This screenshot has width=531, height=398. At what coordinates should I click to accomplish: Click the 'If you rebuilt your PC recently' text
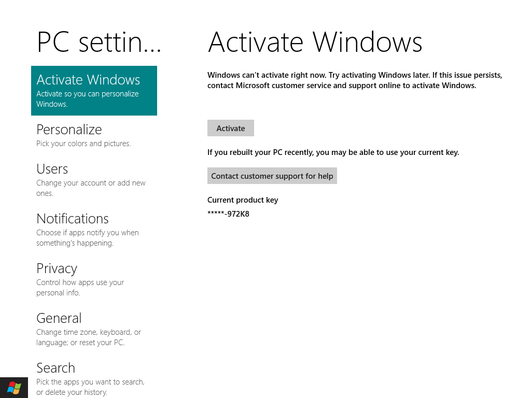pyautogui.click(x=333, y=152)
